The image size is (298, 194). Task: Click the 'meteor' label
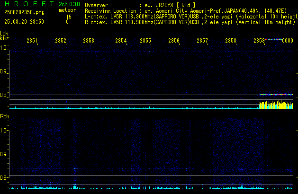(67, 10)
